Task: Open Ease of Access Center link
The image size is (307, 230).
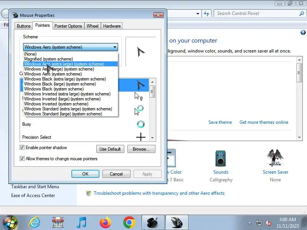Action: pos(33,195)
